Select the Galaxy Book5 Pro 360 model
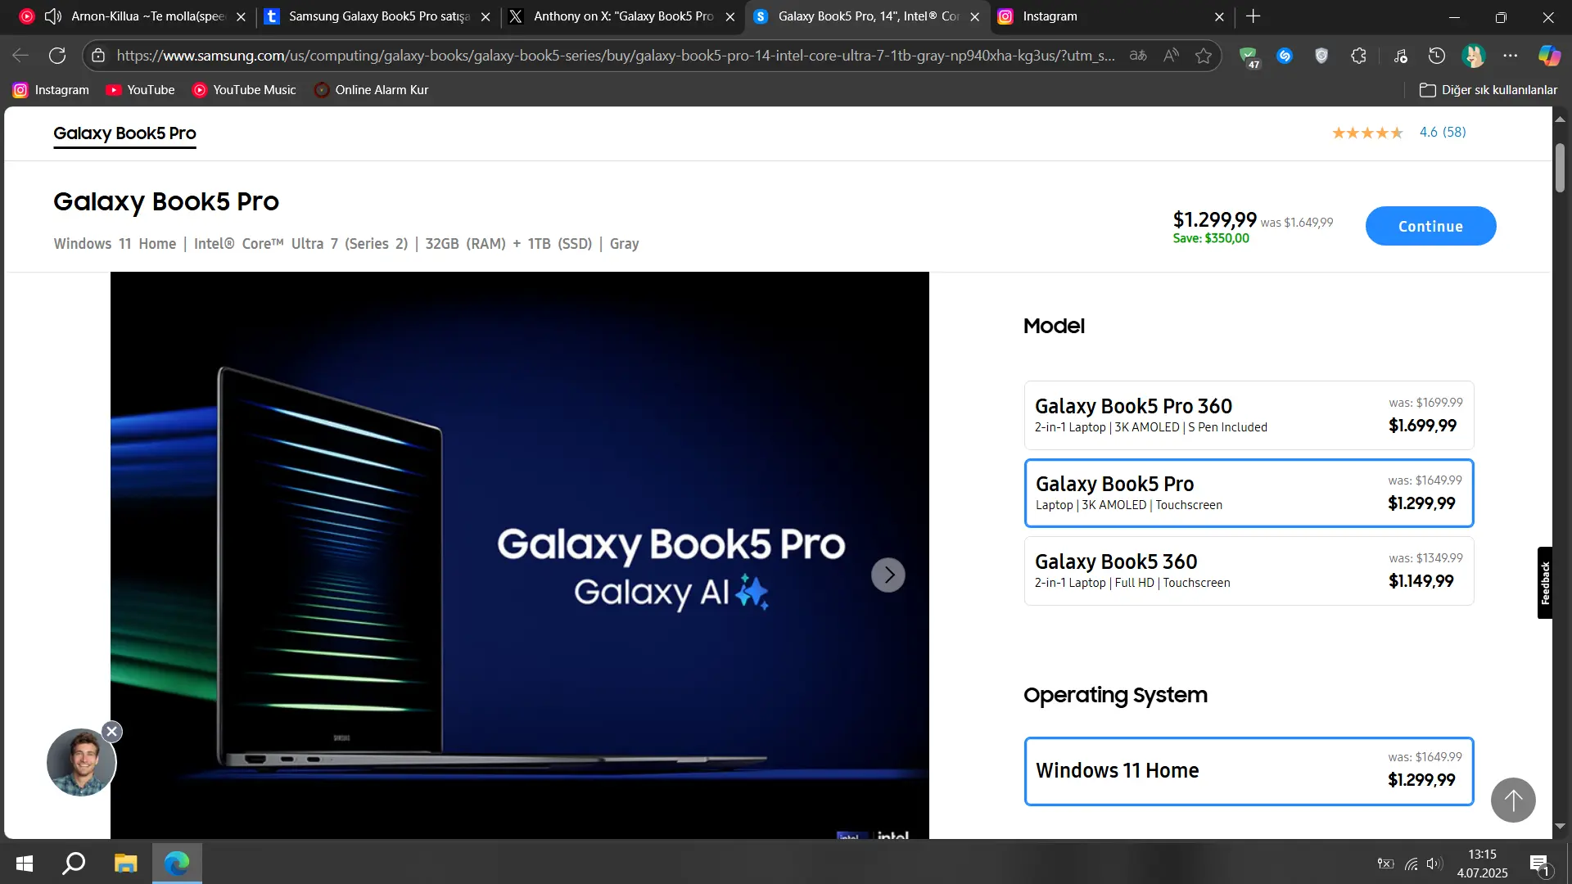1572x884 pixels. 1249,415
